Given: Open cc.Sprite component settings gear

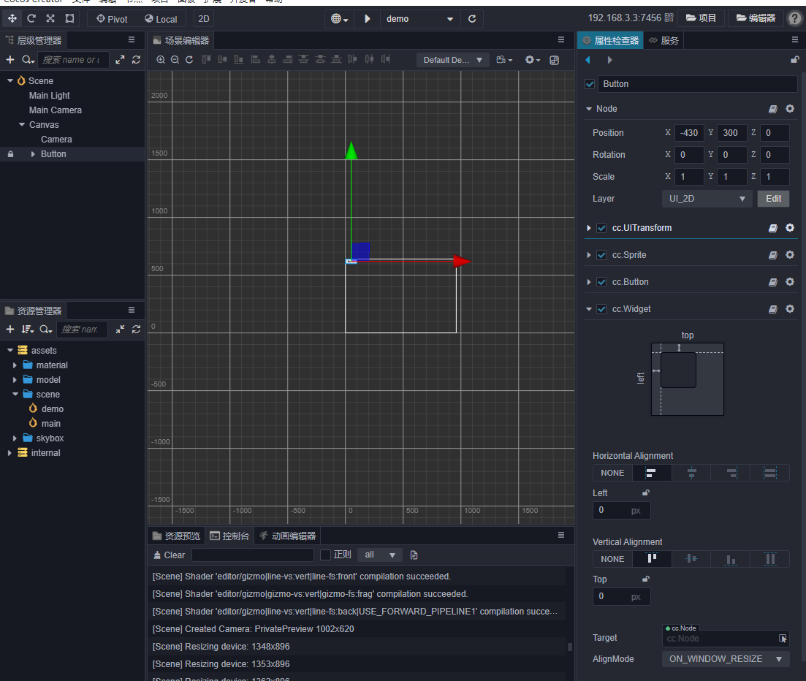Looking at the screenshot, I should point(789,255).
